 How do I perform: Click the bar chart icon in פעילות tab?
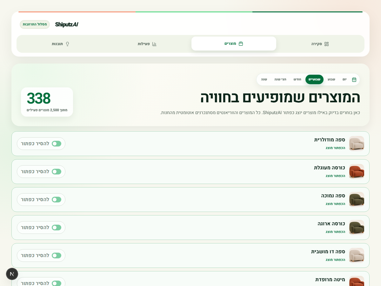(x=154, y=44)
